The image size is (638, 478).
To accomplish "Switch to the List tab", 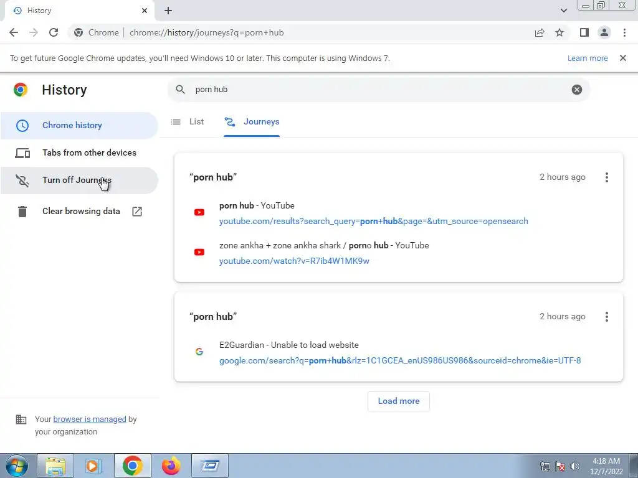I will [x=188, y=121].
